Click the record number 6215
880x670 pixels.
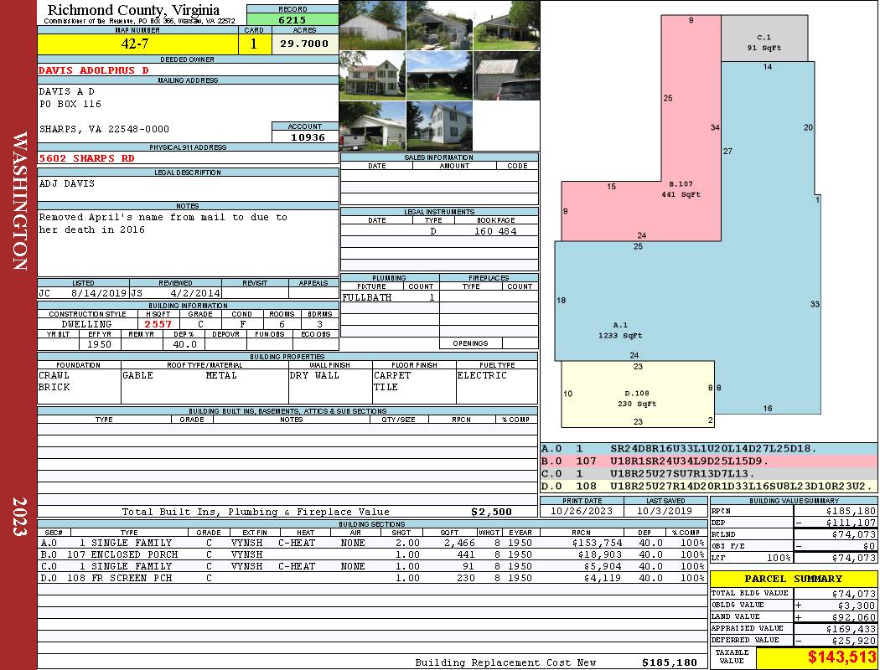click(292, 19)
